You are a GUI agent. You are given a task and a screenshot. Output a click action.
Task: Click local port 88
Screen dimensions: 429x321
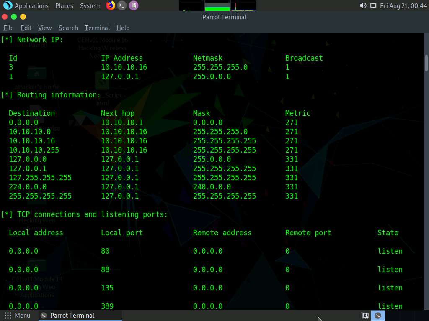click(105, 270)
